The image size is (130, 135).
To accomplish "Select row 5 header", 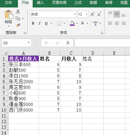I will point(4,81).
